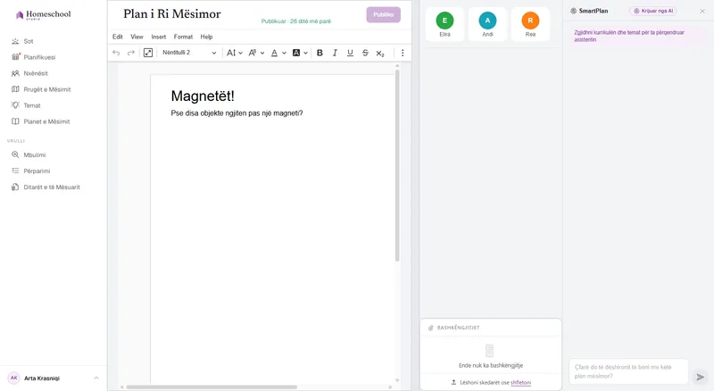Click the shfletoni upload link
Screen dimensions: 714x391
click(521, 382)
